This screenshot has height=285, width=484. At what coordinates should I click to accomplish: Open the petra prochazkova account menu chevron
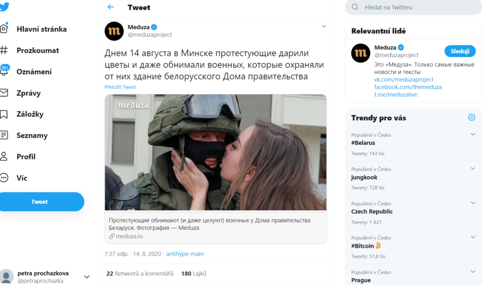[87, 277]
